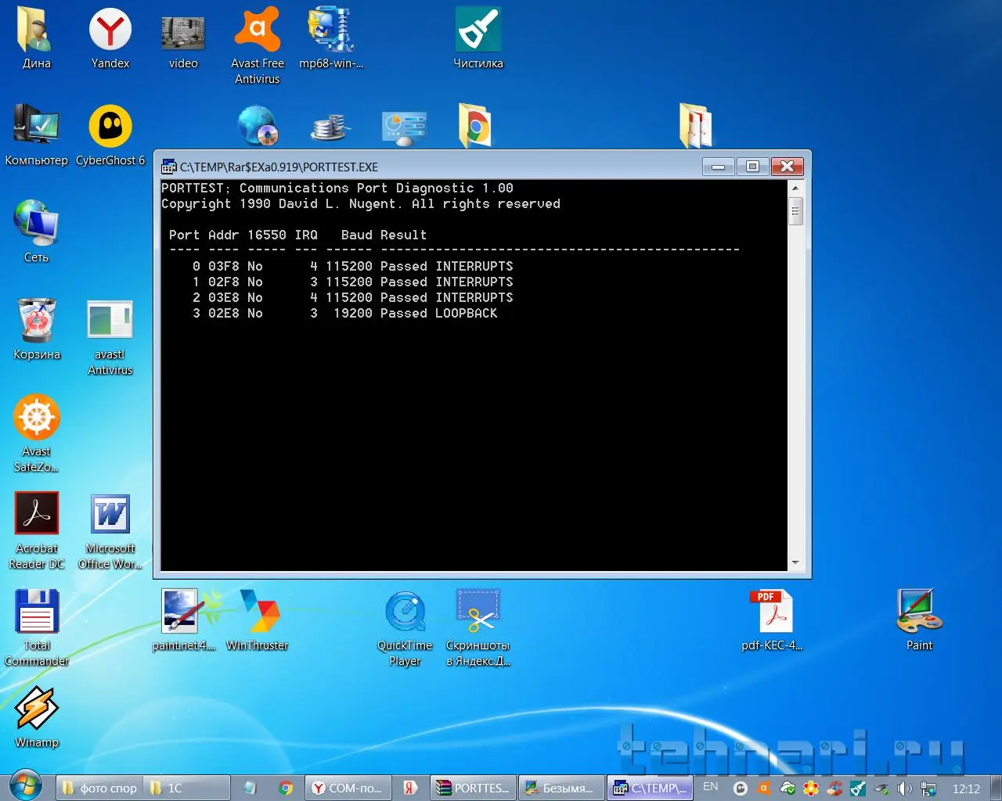Open Microsoft Office Word shortcut

[110, 515]
